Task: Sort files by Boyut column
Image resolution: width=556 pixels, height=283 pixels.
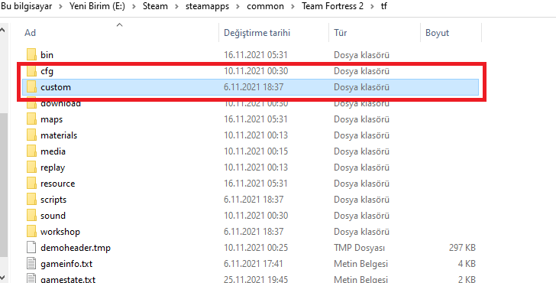Action: click(451, 33)
